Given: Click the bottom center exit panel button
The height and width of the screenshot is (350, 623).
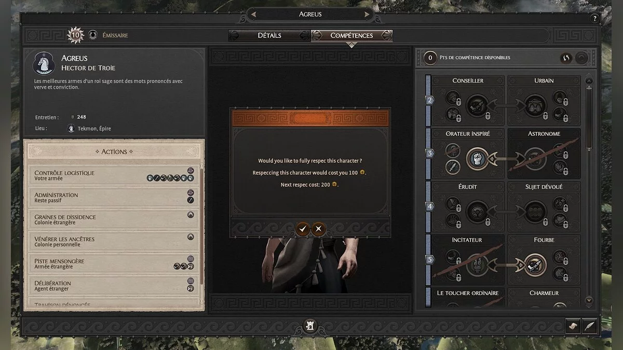Looking at the screenshot, I should (310, 326).
